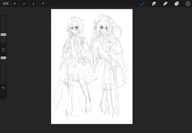Open the Actions wrench menu
The height and width of the screenshot is (133, 192).
14,4
